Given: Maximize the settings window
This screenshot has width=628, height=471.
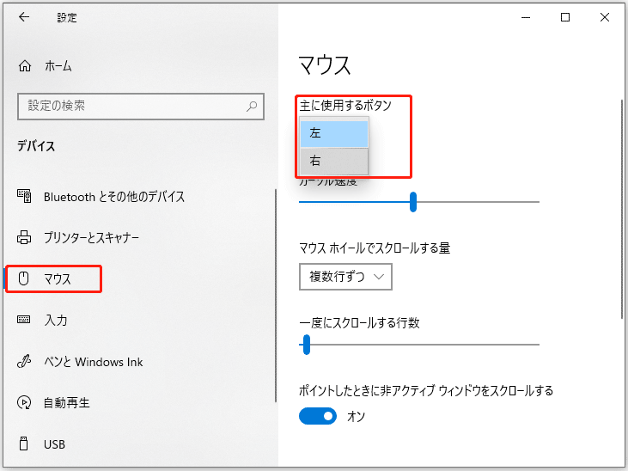Looking at the screenshot, I should 565,17.
